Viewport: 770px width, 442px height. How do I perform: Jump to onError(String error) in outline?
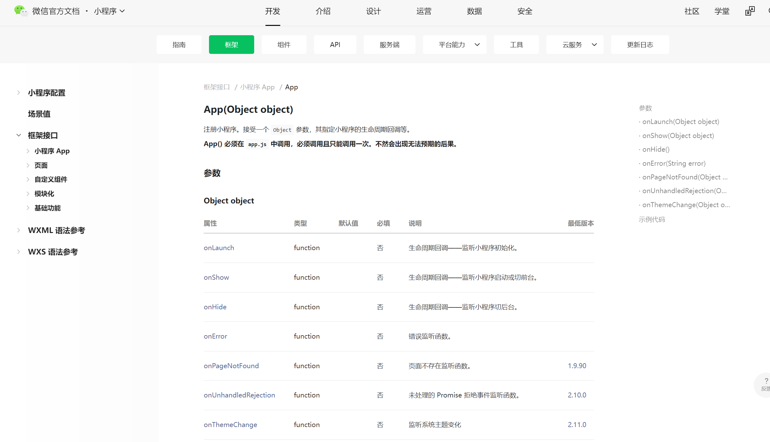pos(674,163)
